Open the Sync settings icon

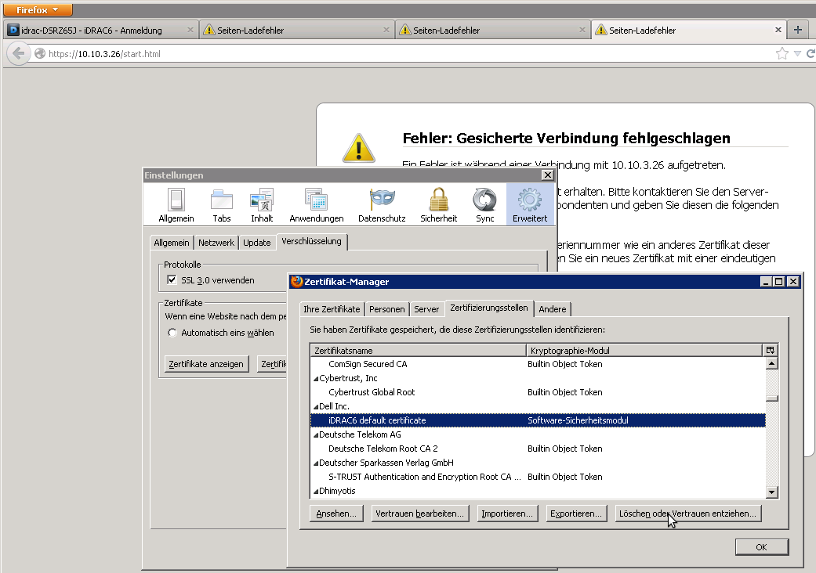484,205
